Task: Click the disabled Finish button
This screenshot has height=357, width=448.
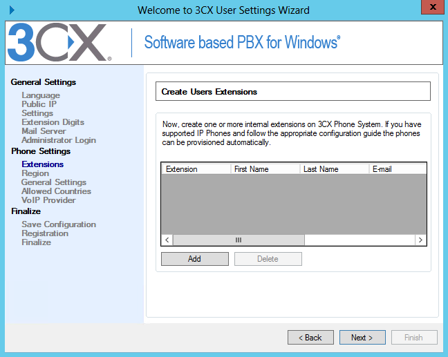Action: click(x=414, y=337)
